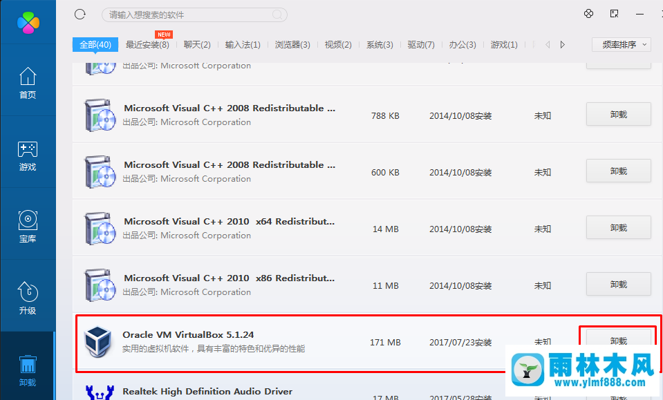The height and width of the screenshot is (400, 663).
Task: Click the 14 MB size value
Action: [386, 229]
